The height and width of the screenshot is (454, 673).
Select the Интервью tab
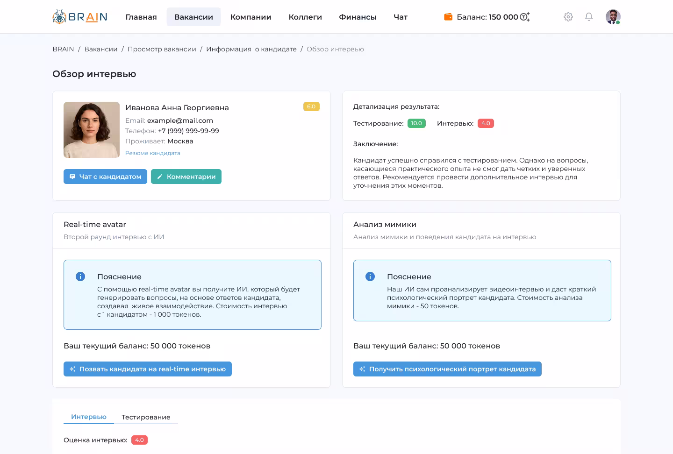click(x=89, y=417)
